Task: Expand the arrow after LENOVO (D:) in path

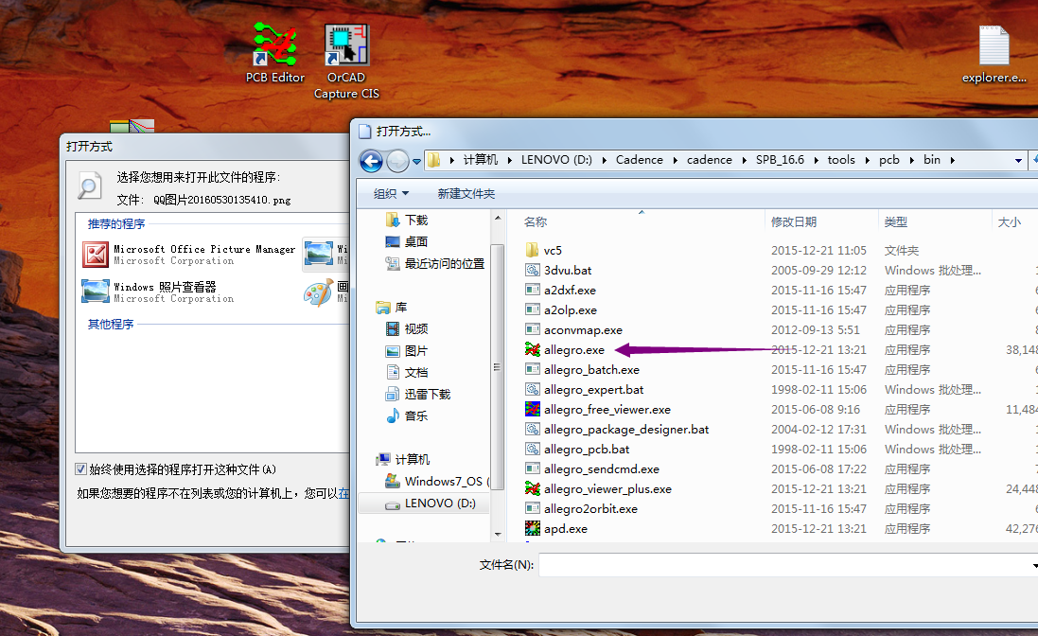Action: click(x=605, y=160)
